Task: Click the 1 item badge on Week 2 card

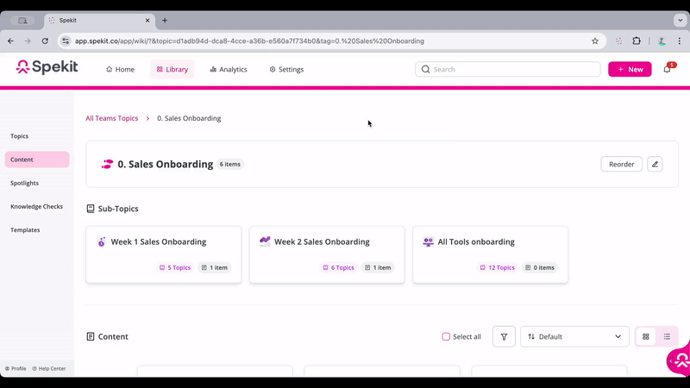Action: coord(378,267)
